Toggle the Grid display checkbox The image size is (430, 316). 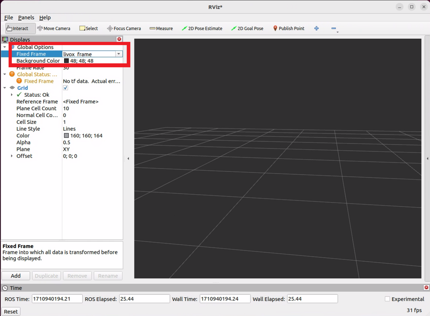65,88
